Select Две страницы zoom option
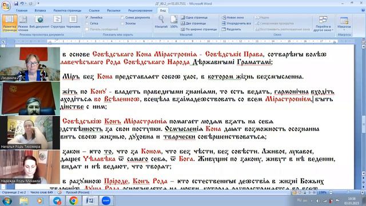 click(193, 23)
